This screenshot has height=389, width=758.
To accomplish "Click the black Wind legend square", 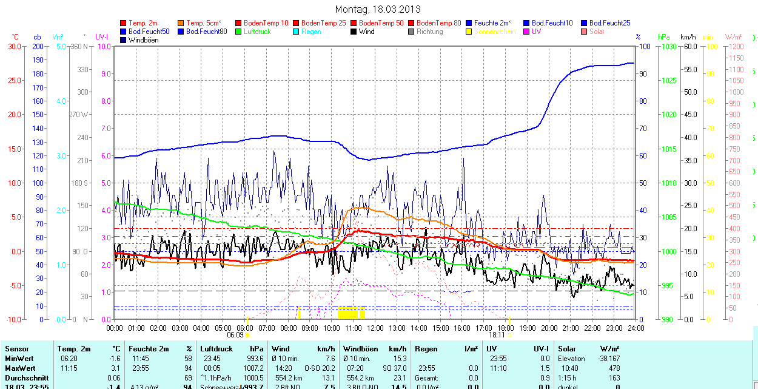I will click(354, 32).
